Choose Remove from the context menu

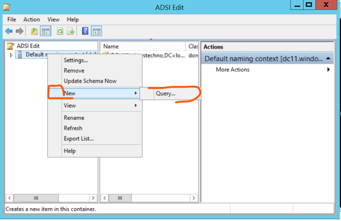pyautogui.click(x=95, y=71)
